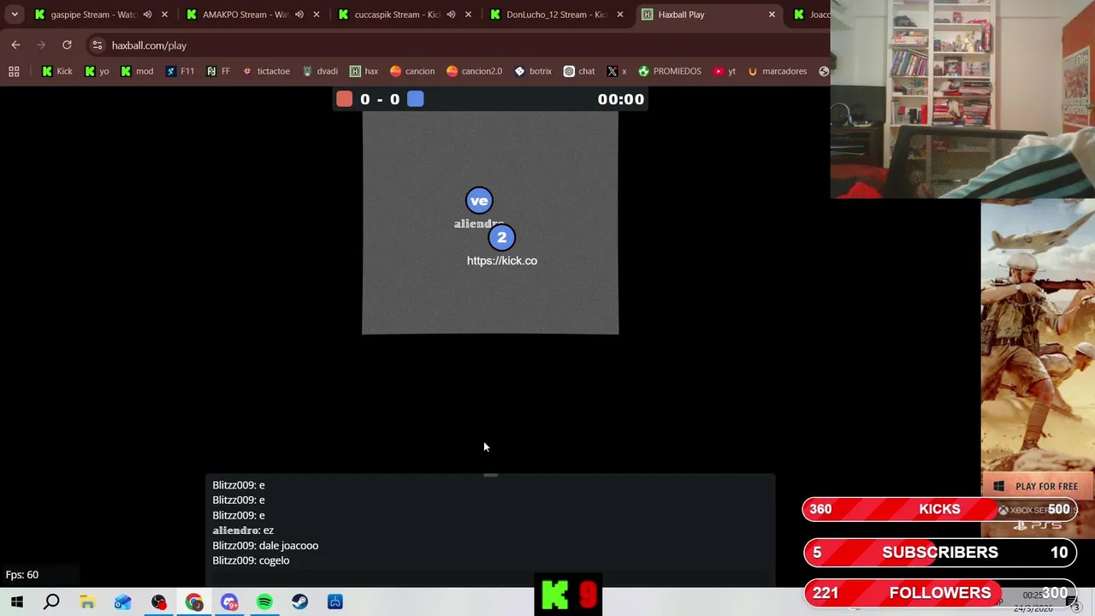The height and width of the screenshot is (616, 1095).
Task: Mute the AMAKPO Stream tab audio
Action: pos(299,15)
